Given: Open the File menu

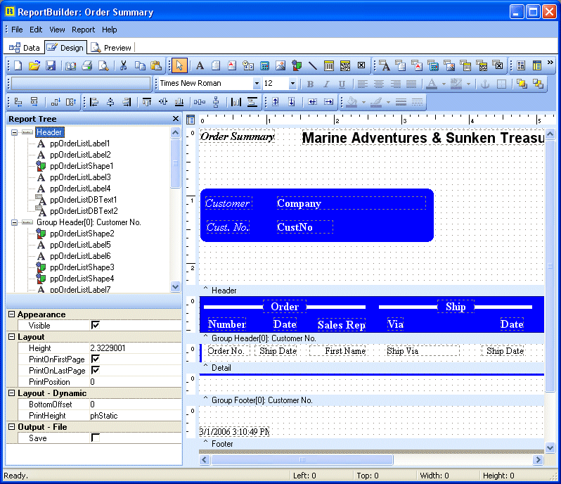Looking at the screenshot, I should pyautogui.click(x=17, y=30).
